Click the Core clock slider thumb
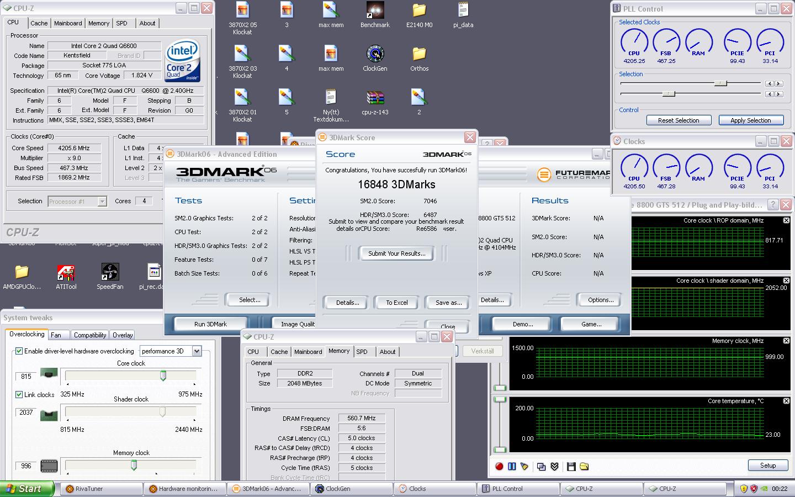Viewport: 795px width, 497px height. 163,376
